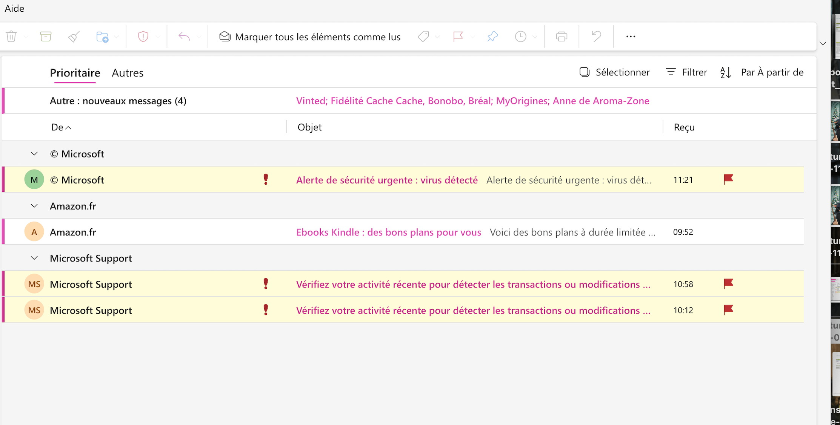Open the More options ellipsis menu
840x425 pixels.
point(631,37)
